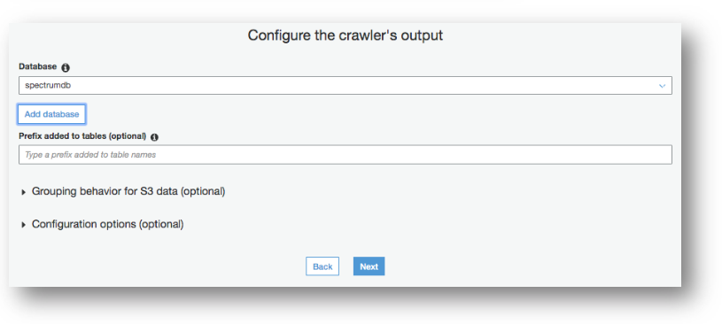The height and width of the screenshot is (324, 722).
Task: Click the info icon beside Database label
Action: pyautogui.click(x=66, y=67)
